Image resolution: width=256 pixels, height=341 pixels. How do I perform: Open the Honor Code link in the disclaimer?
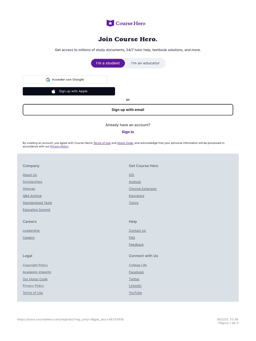pyautogui.click(x=125, y=143)
